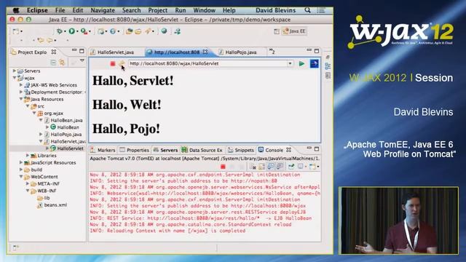Open Spotlight search magnifier

pyautogui.click(x=307, y=10)
